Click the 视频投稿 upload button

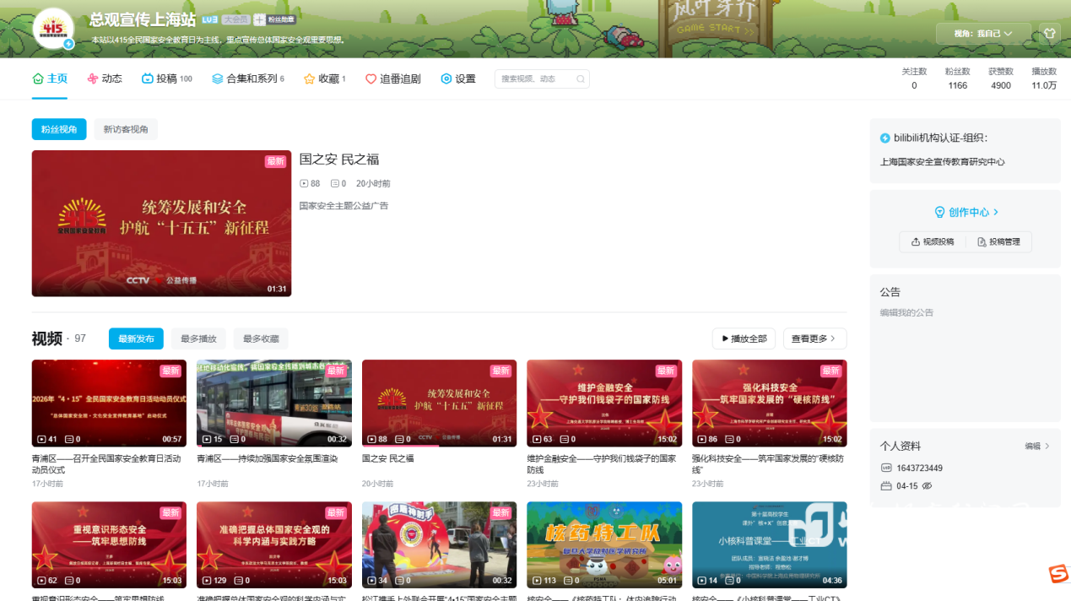click(x=933, y=241)
